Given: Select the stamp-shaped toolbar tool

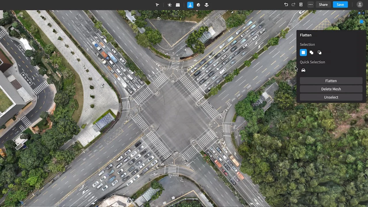Looking at the screenshot, I should 206,5.
